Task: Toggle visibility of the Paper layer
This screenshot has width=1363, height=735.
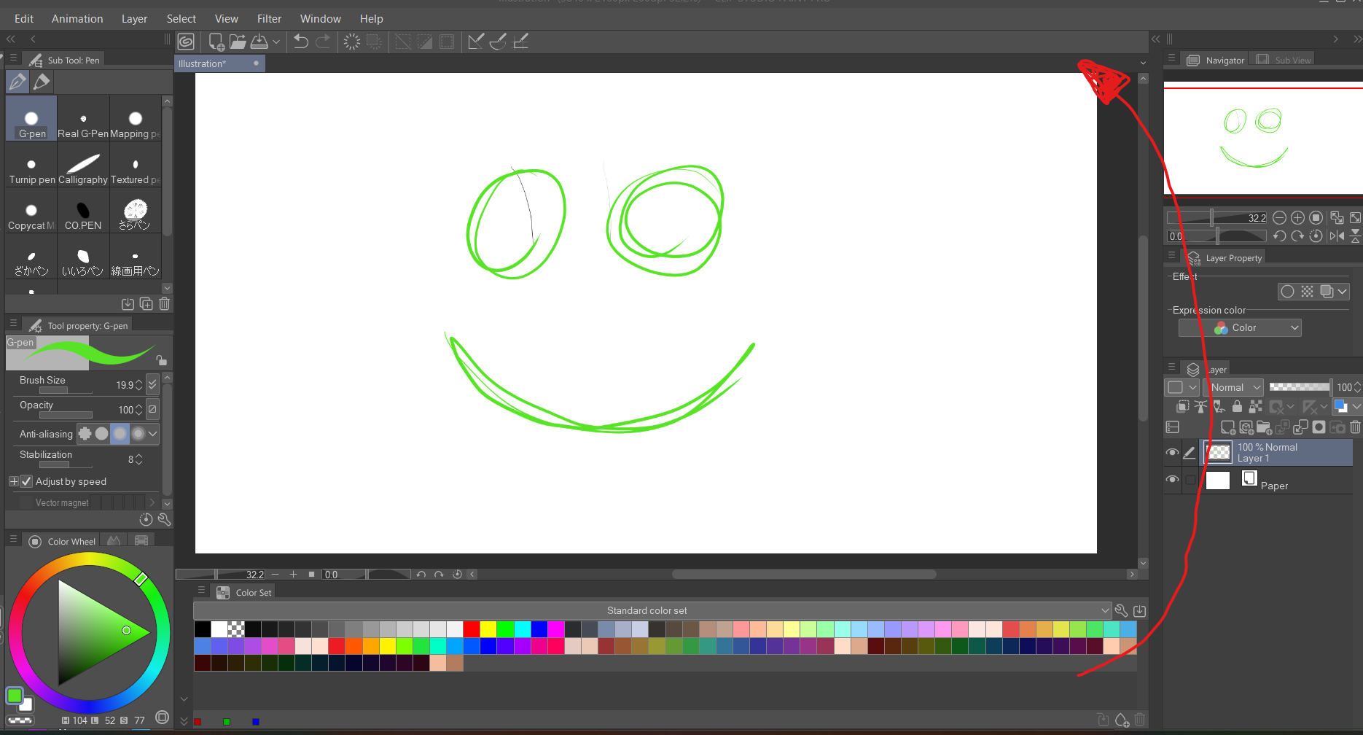Action: [x=1172, y=480]
